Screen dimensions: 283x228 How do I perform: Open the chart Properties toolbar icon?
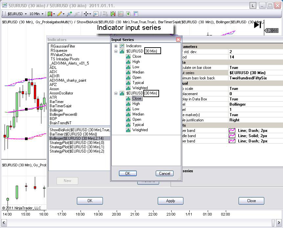click(x=135, y=14)
